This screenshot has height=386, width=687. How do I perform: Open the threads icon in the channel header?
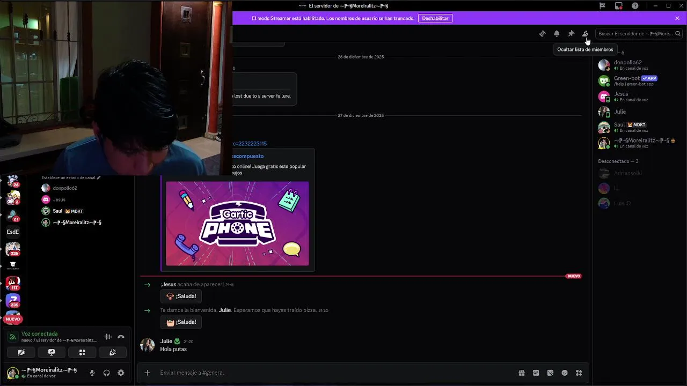[542, 33]
